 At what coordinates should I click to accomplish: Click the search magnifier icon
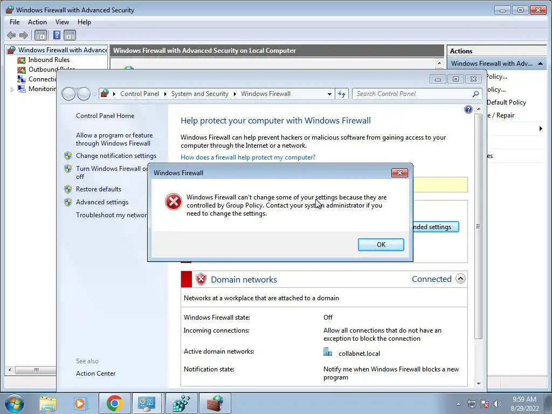click(x=475, y=94)
